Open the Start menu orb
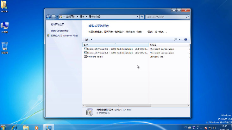Viewport: 232px width, 130px height. pos(3,127)
